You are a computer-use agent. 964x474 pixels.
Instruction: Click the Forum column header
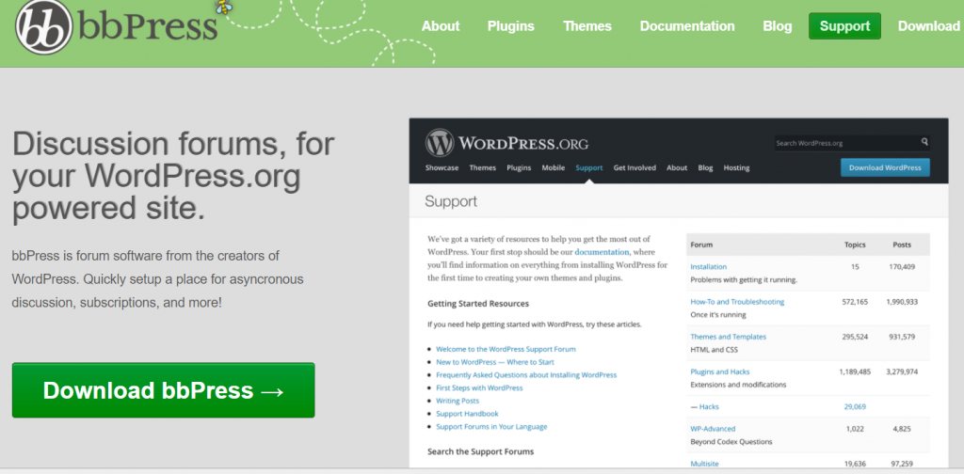tap(701, 245)
